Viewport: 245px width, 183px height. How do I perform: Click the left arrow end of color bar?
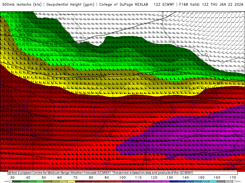[9, 181]
